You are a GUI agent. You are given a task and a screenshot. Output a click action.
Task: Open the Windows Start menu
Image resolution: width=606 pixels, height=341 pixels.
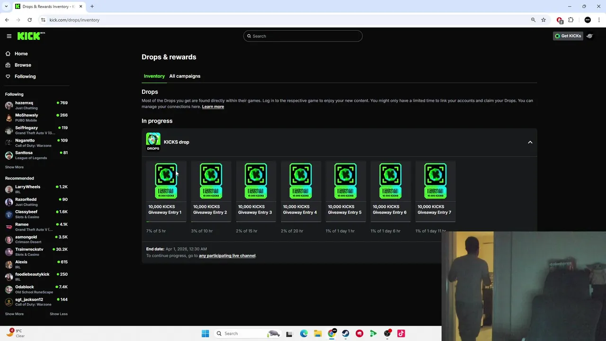205,333
